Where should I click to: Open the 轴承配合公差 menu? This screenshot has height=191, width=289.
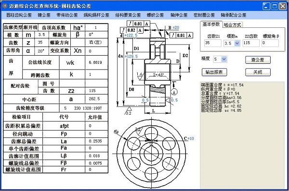(234, 15)
